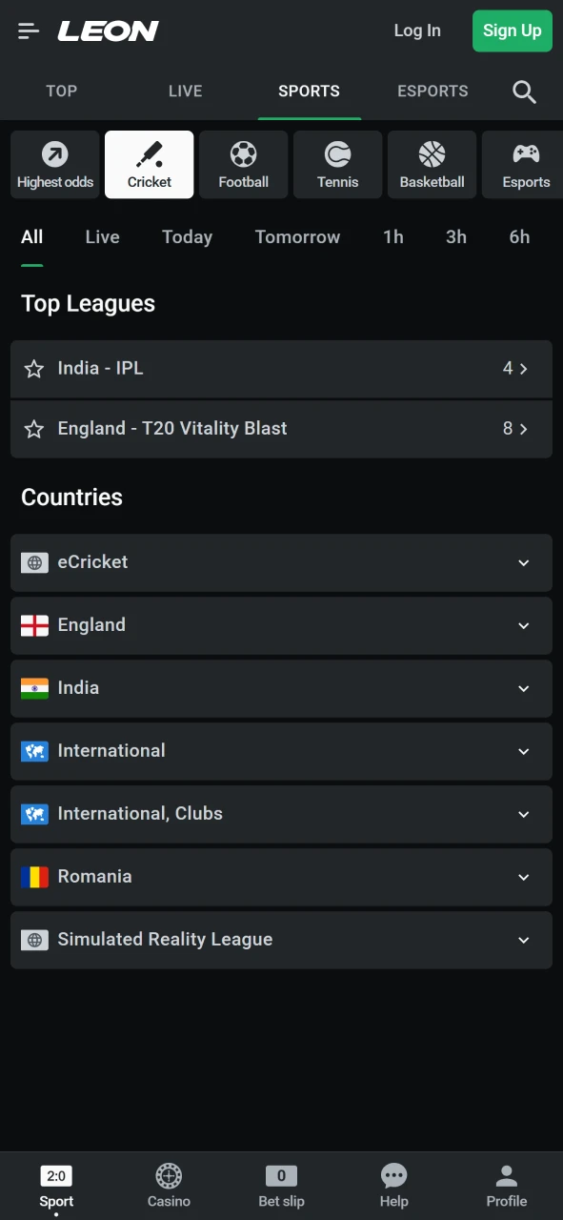
Task: Select the Cricket sport icon
Action: coord(149,164)
